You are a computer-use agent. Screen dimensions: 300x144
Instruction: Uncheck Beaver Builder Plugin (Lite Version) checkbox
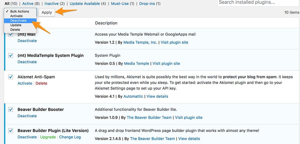click(x=10, y=130)
